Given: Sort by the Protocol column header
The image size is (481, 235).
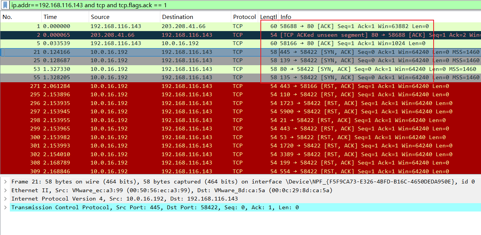Looking at the screenshot, I should (244, 17).
